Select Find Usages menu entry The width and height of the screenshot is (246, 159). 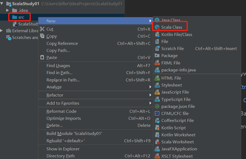pos(95,66)
